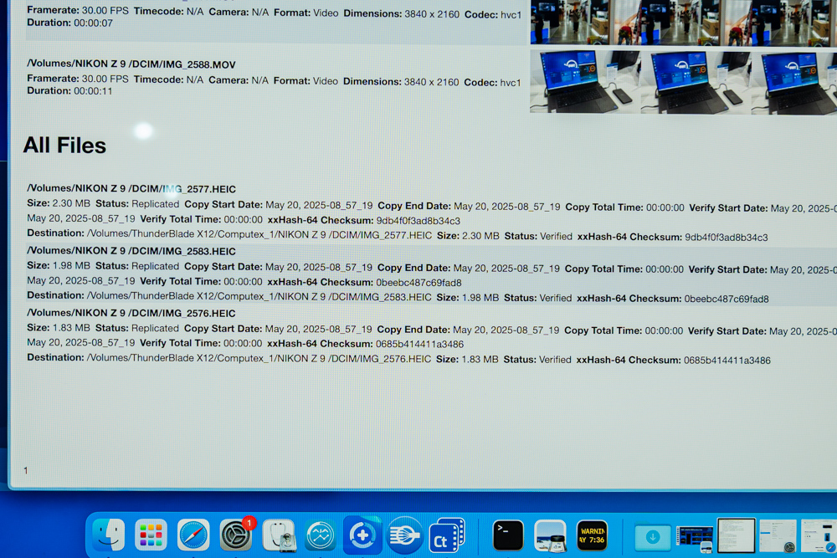Click 'Dimensions: 3840 x 2160' for IMG_2588.MOV
The height and width of the screenshot is (558, 837).
(x=401, y=82)
